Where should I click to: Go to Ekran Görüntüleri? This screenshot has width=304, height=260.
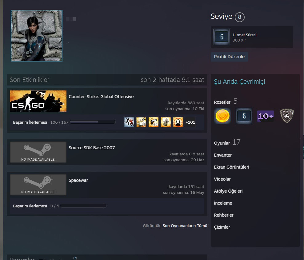coord(231,167)
